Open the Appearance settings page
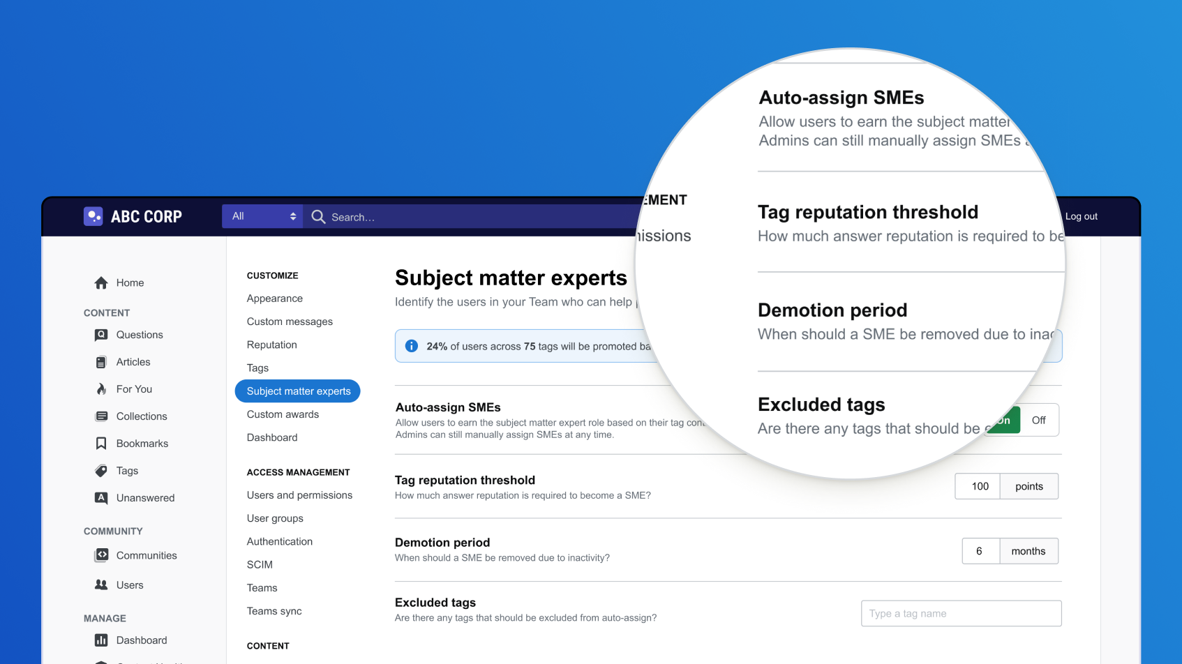The height and width of the screenshot is (664, 1182). pos(275,299)
